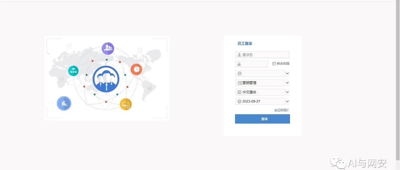Click the EN language icon beside 中文简体

(x=239, y=92)
